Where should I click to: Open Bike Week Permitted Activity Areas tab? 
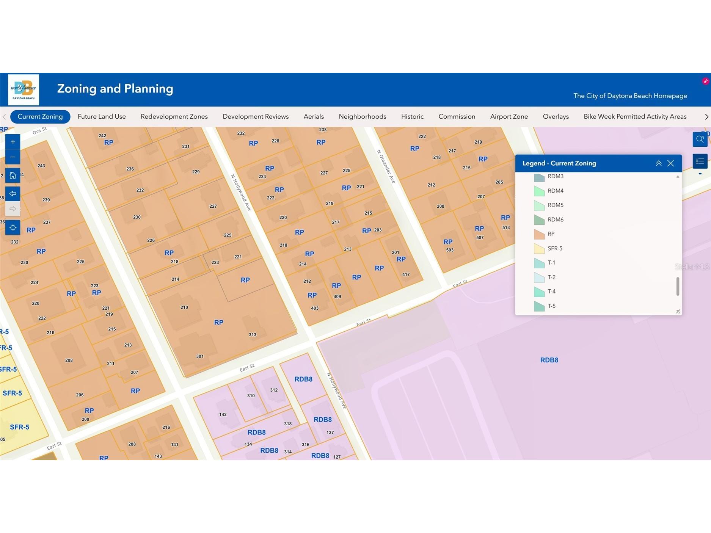point(635,116)
